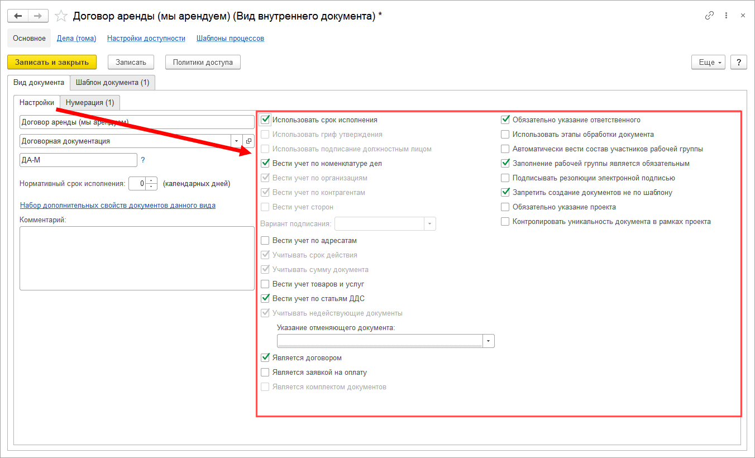The height and width of the screenshot is (458, 755).
Task: Expand the Договорная документация dropdown list
Action: click(x=237, y=141)
